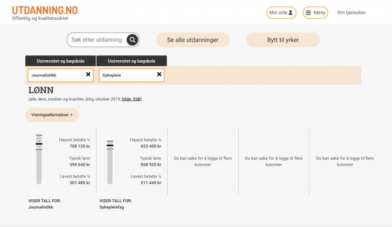This screenshot has width=392, height=227.
Task: Open Se alle utdanninger
Action: coord(193,40)
